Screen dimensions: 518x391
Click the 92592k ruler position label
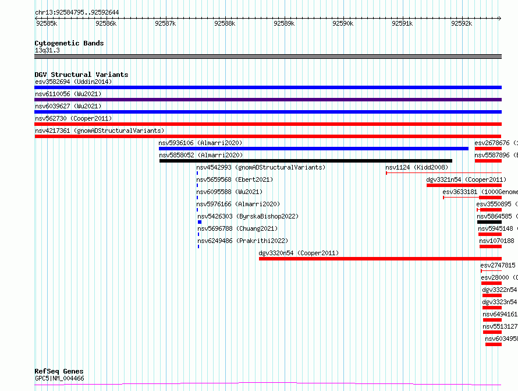pyautogui.click(x=462, y=23)
